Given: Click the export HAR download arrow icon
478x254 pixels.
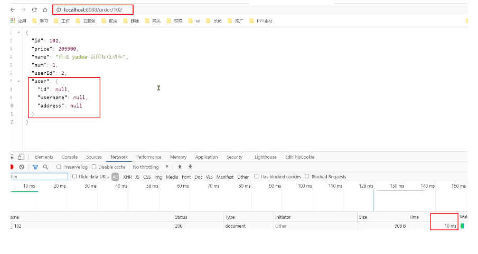Looking at the screenshot, I should 190,167.
